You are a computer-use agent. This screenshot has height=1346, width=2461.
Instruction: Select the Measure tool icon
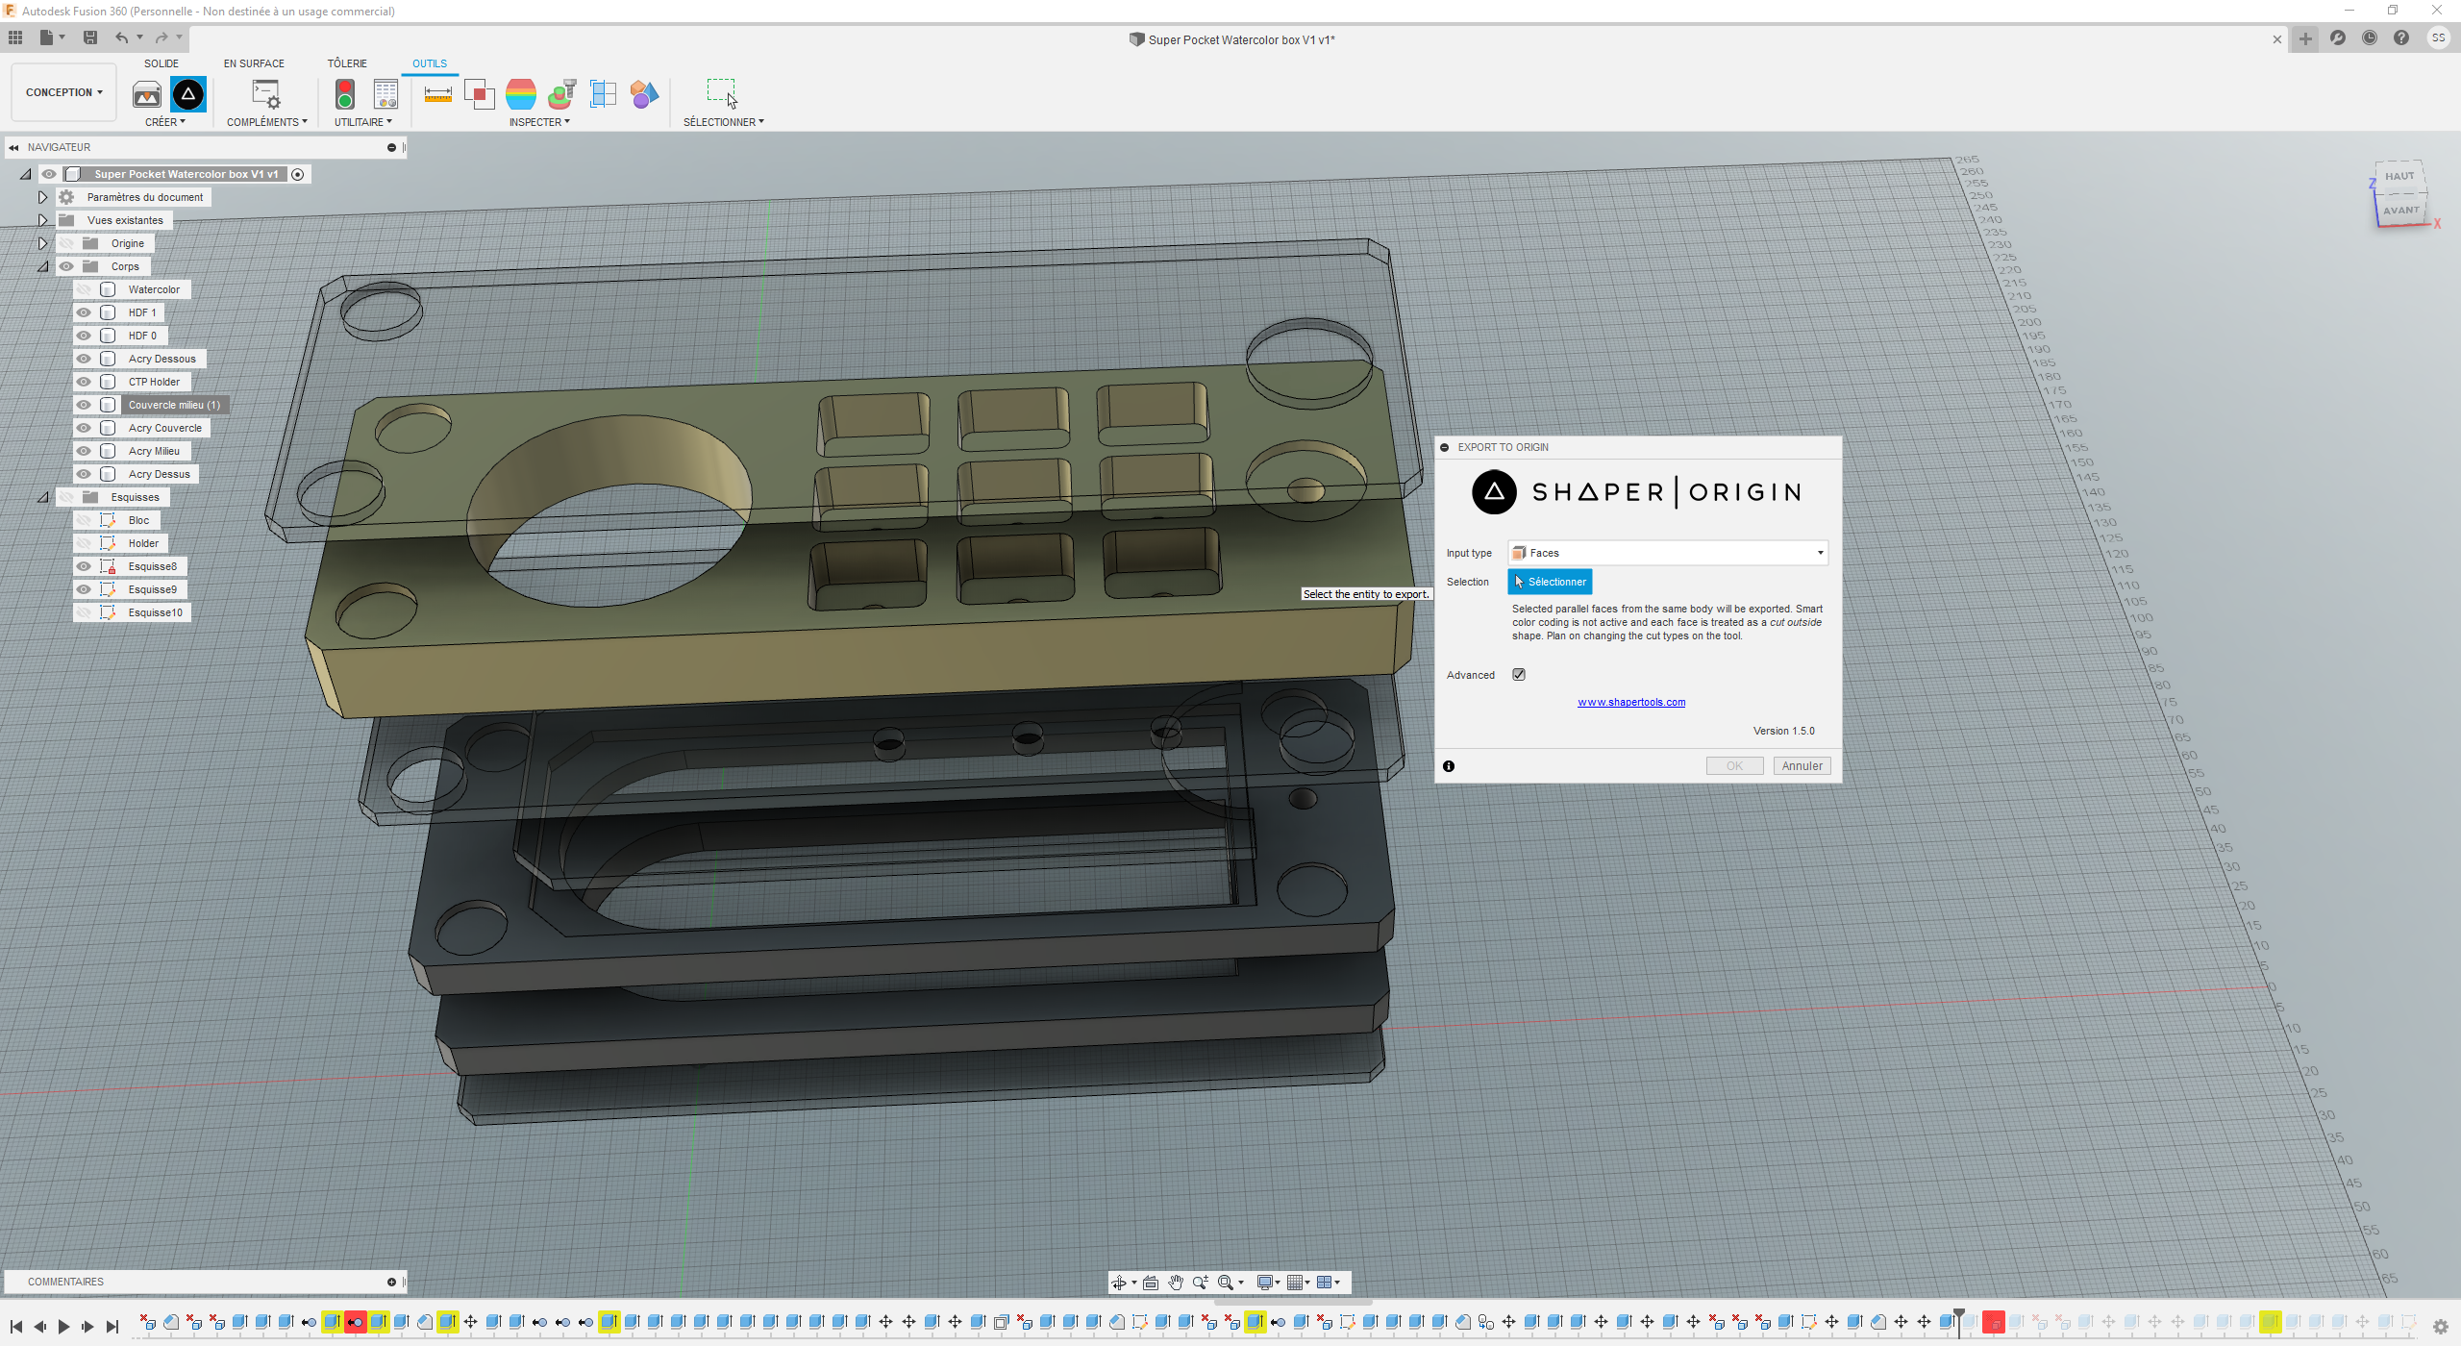coord(437,94)
